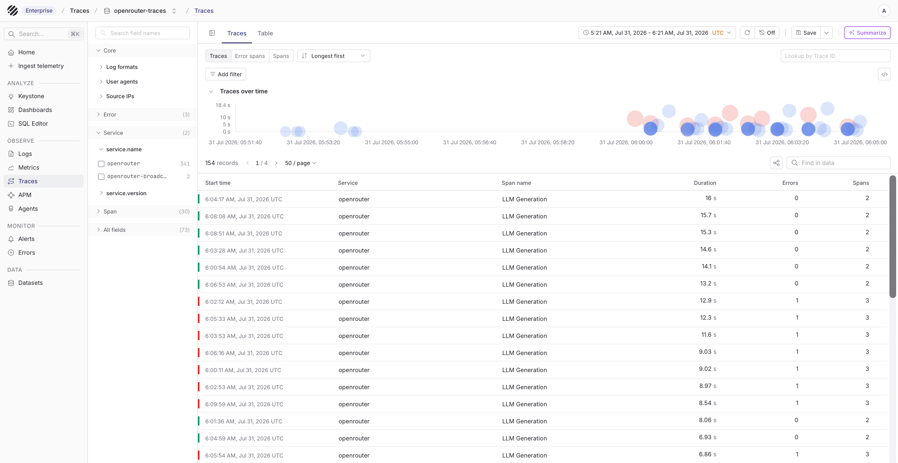Screen dimensions: 898x463
Task: Open APM page
Action: pyautogui.click(x=44, y=195)
